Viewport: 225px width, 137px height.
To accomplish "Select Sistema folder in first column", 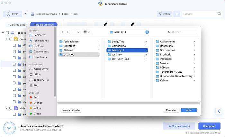I will (79, 50).
